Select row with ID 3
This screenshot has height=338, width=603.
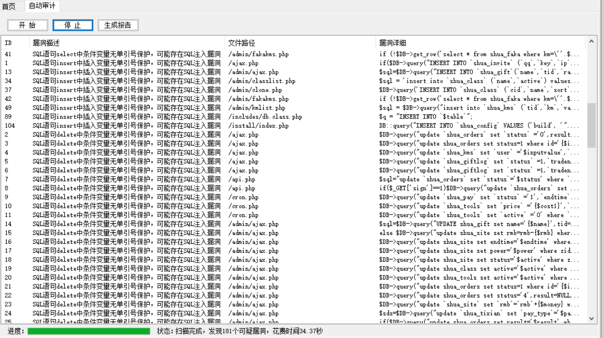click(x=294, y=143)
